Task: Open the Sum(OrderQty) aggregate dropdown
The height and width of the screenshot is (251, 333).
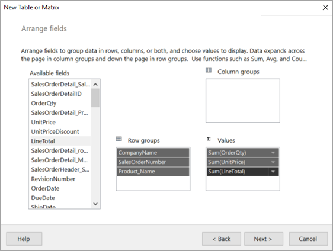Action: tap(273, 153)
